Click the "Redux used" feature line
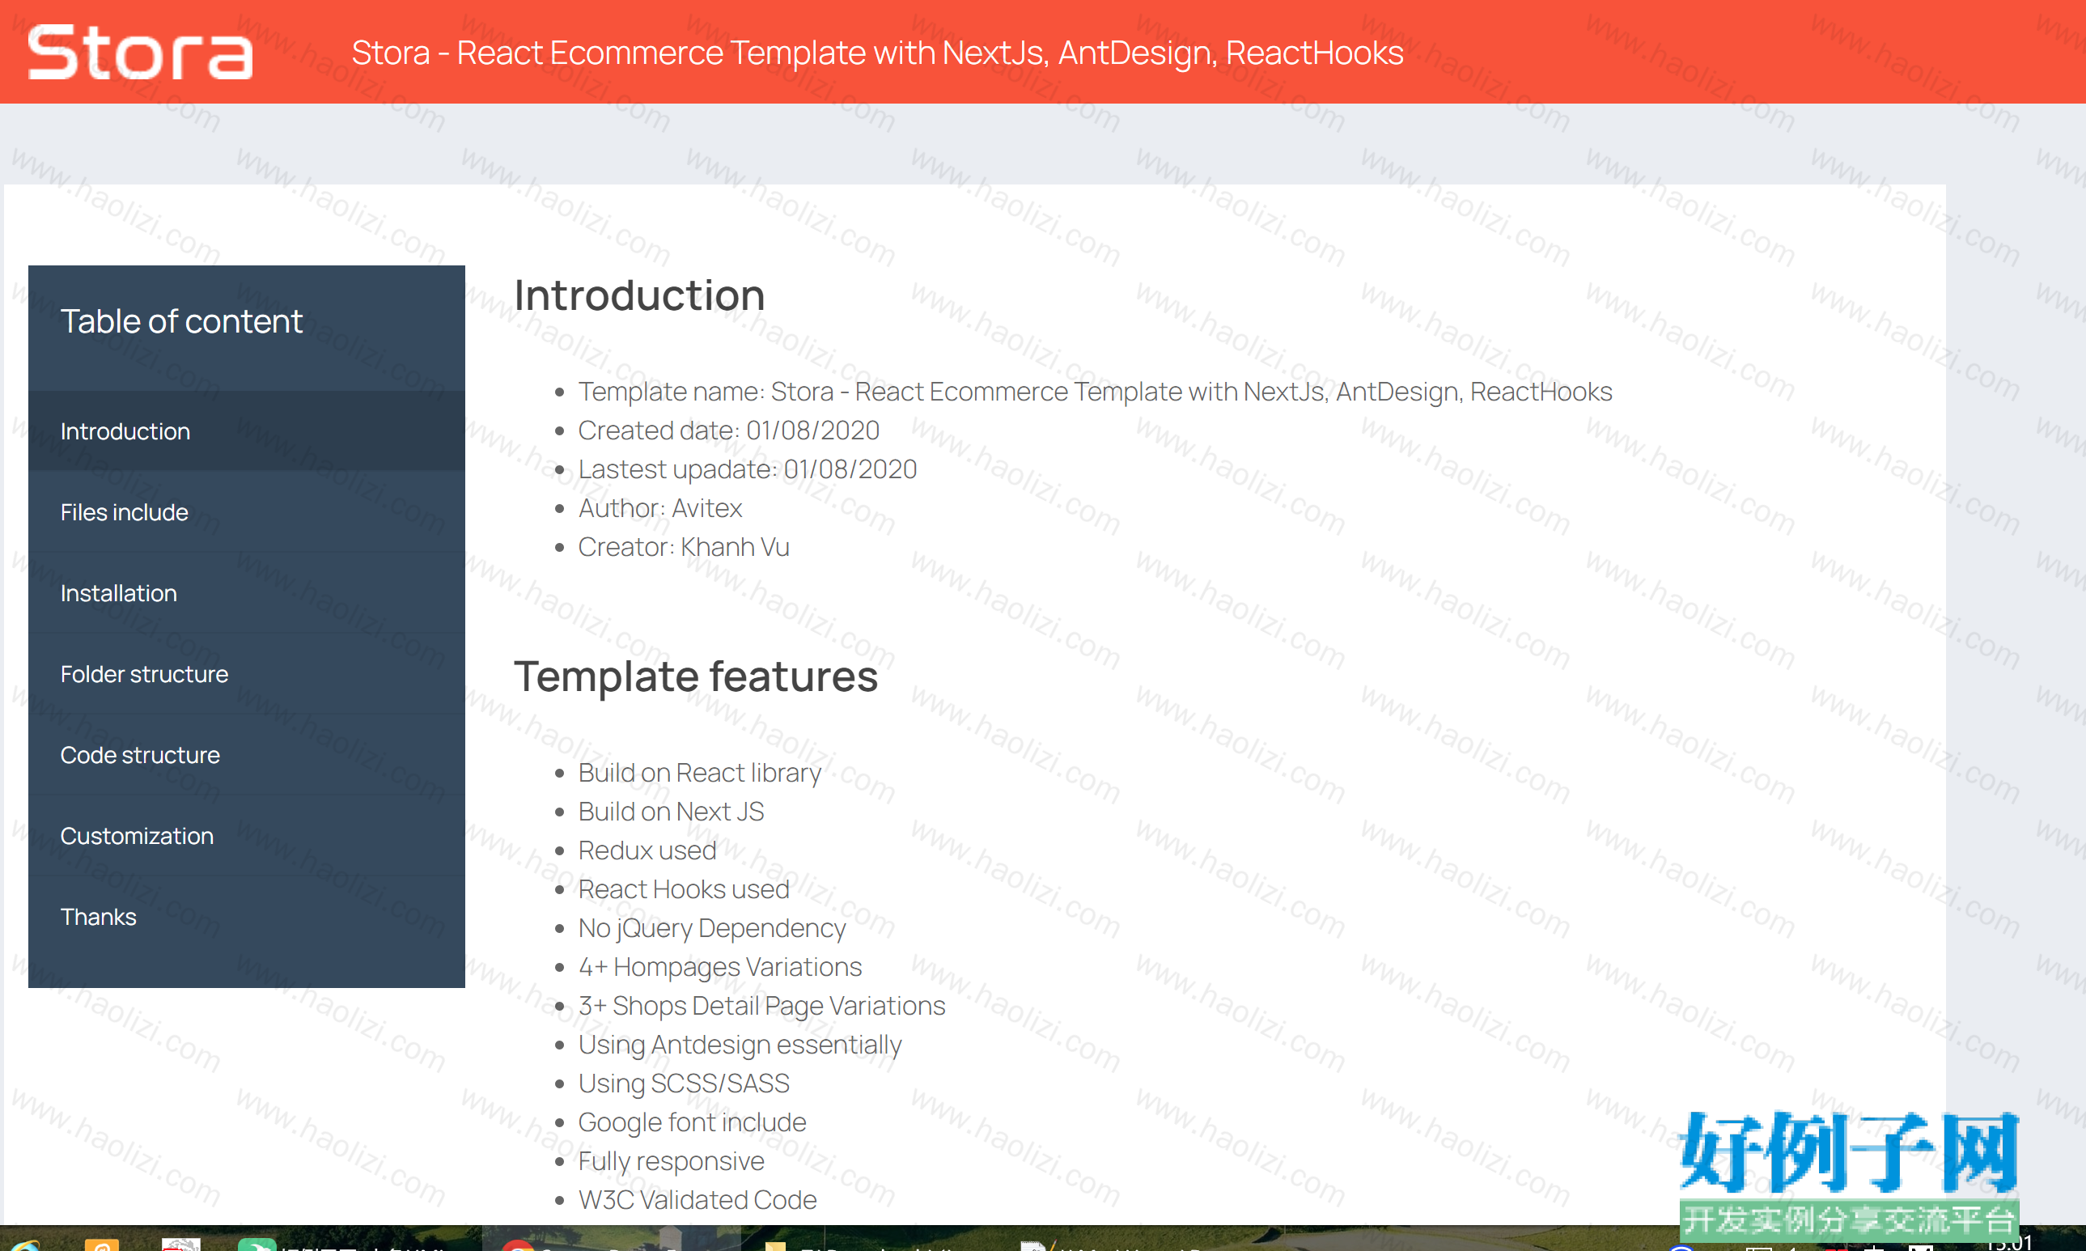Image resolution: width=2086 pixels, height=1251 pixels. click(x=647, y=850)
